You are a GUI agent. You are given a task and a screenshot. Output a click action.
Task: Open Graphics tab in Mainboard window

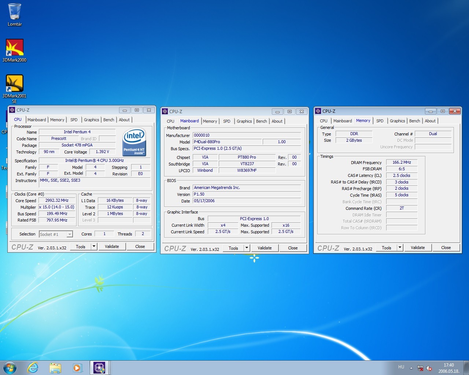point(244,121)
